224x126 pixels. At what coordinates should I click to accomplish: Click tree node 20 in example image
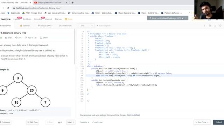pos(31,90)
